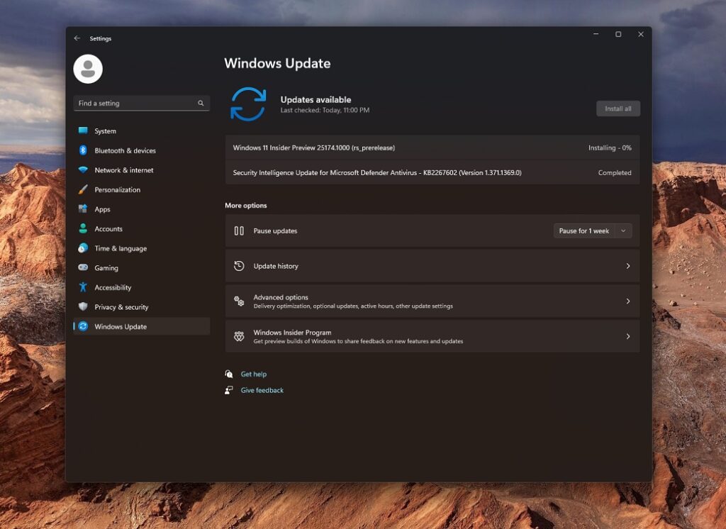Open the Pause for 1 week dropdown

point(593,230)
